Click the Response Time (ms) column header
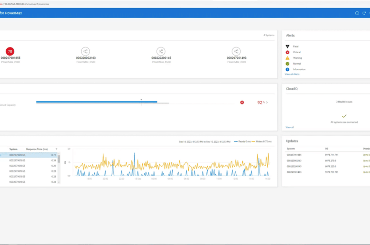 point(37,149)
